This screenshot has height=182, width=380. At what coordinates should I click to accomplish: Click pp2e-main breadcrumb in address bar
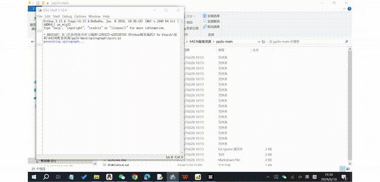click(224, 41)
